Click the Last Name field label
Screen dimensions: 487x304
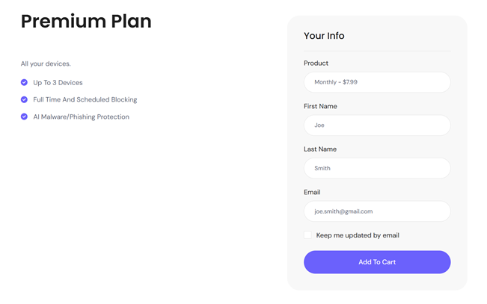320,149
